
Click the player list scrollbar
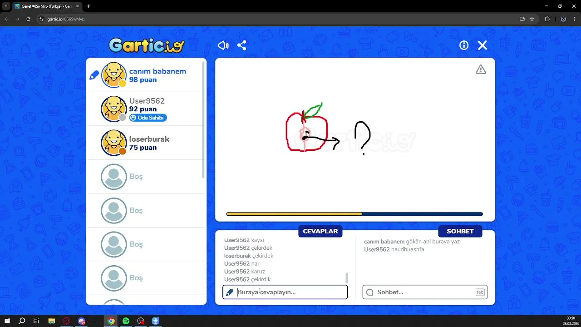204,120
